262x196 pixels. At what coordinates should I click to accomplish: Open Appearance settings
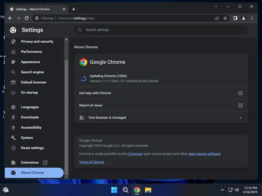click(x=35, y=62)
